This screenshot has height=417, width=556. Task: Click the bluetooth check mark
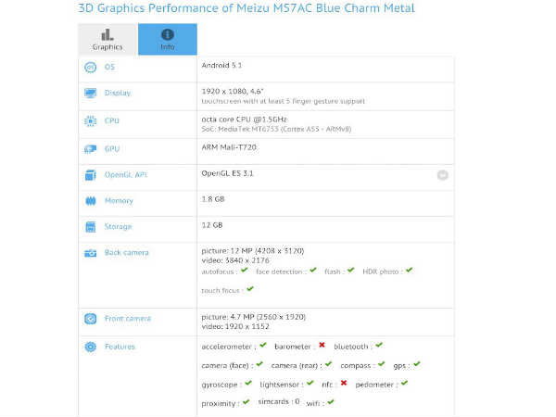[379, 345]
